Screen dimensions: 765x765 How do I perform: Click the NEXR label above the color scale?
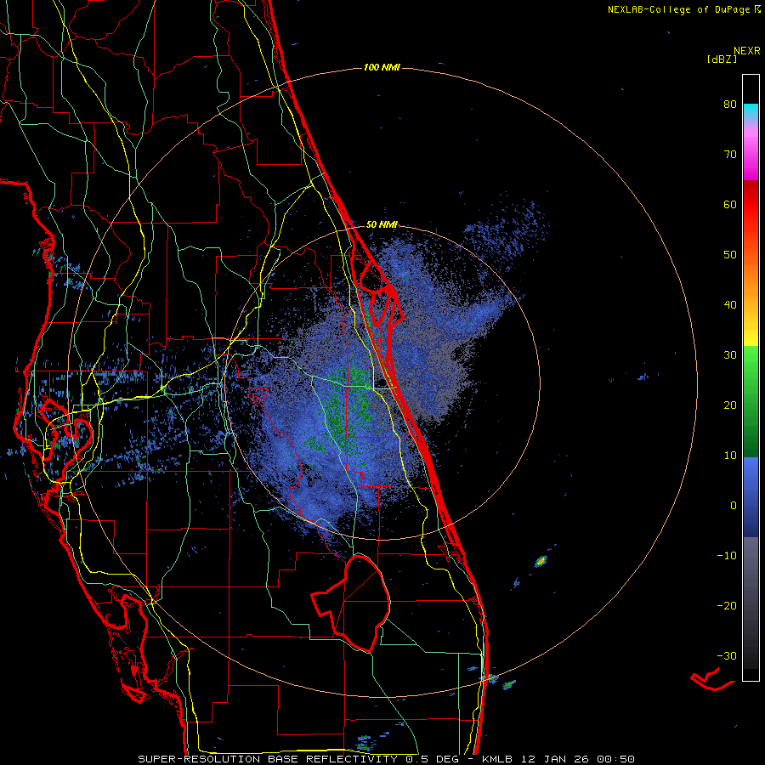tap(747, 51)
